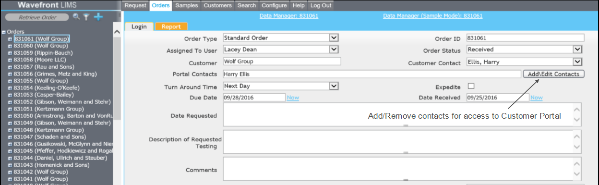Screen dimensions: 599x185
Task: Open the Assigned To User dropdown
Action: click(x=334, y=49)
